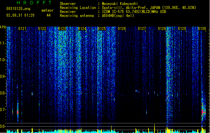Click the Ogata-vill. Akita-Pref. JAPAN location text
Viewport: 210px width, 133px height.
pyautogui.click(x=149, y=8)
